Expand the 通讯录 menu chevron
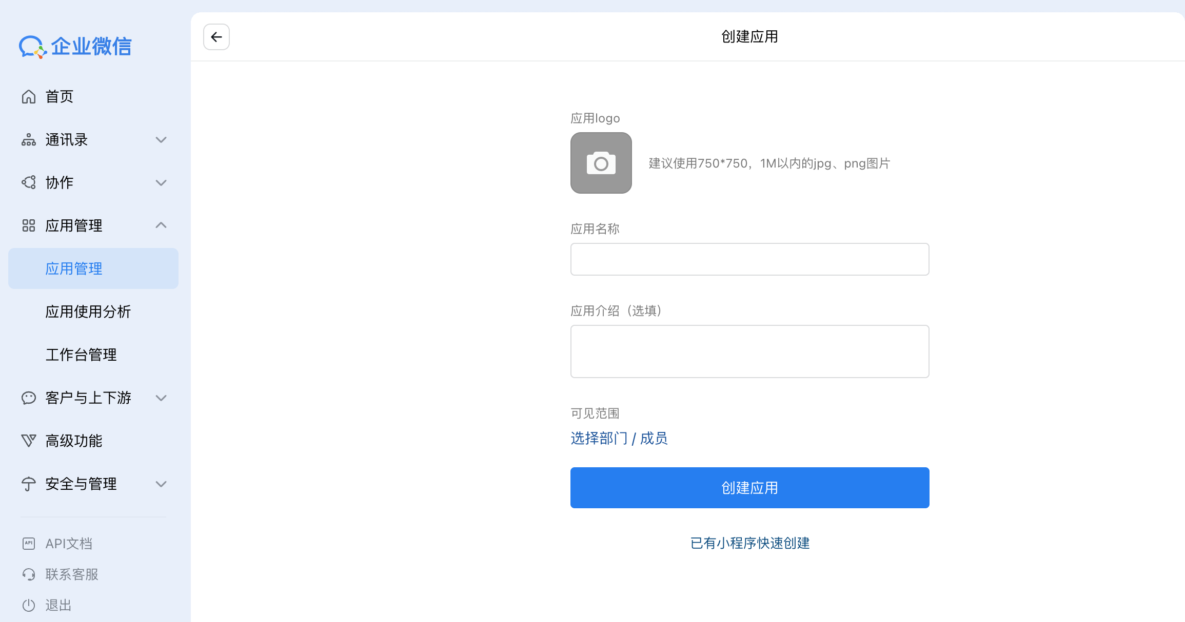This screenshot has height=622, width=1185. (x=161, y=140)
